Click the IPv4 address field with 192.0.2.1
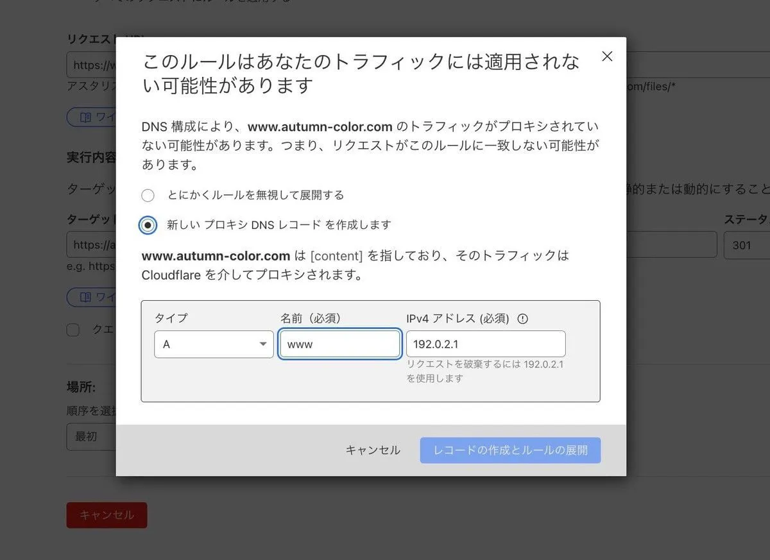 click(485, 344)
